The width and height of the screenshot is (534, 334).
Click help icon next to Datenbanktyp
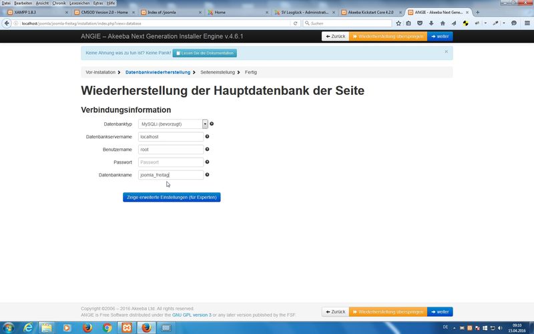pos(212,124)
